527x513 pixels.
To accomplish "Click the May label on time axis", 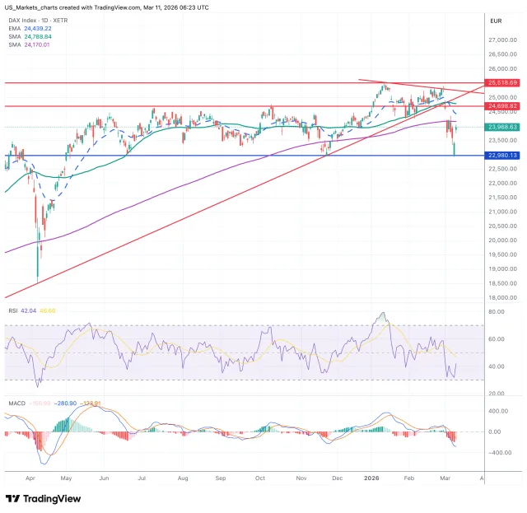I will 66,478.
